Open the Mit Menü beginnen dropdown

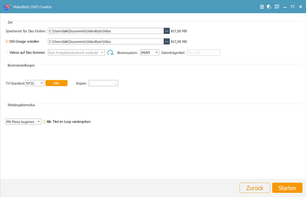(23, 122)
